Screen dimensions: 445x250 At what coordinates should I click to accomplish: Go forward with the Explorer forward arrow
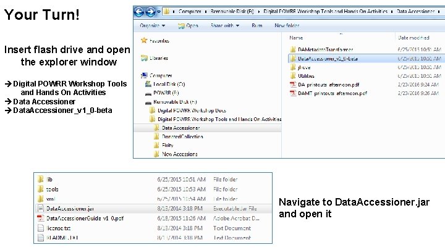point(150,12)
